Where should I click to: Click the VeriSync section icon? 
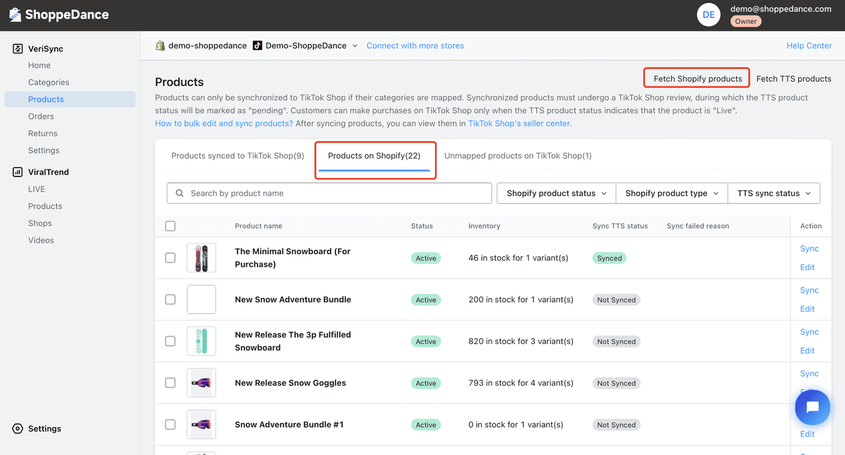tap(17, 49)
